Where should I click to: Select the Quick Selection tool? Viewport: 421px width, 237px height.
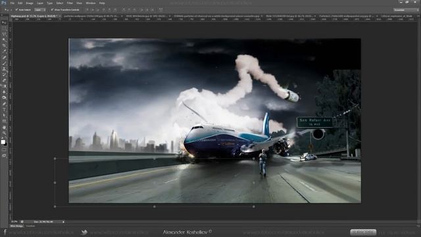click(x=4, y=40)
